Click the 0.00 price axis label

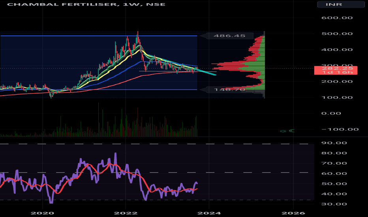pos(331,114)
